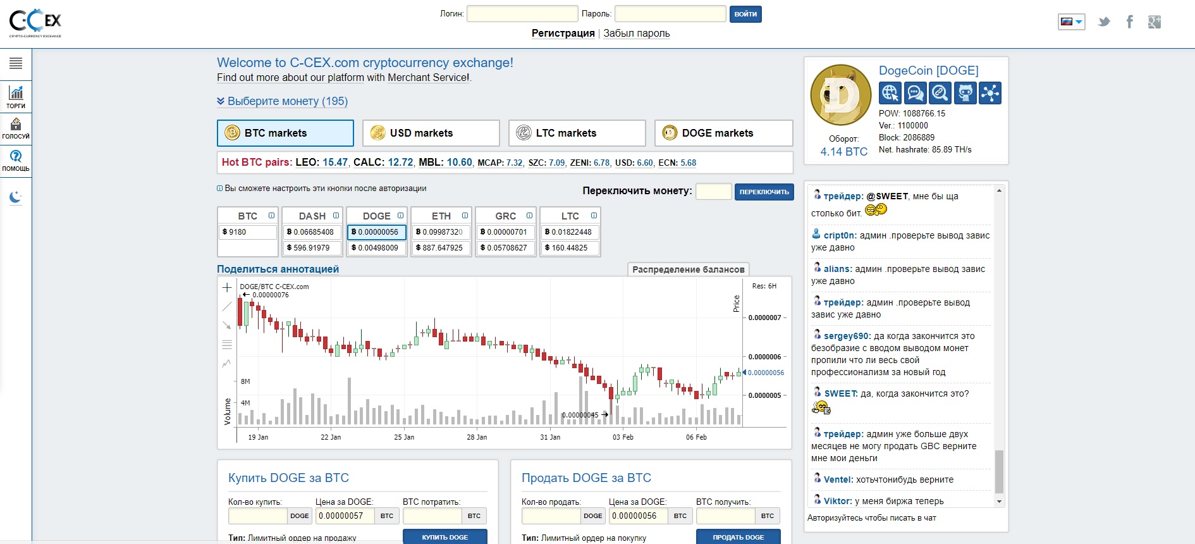Switch to USD markets tab
Screen dimensions: 1195x544
[431, 133]
